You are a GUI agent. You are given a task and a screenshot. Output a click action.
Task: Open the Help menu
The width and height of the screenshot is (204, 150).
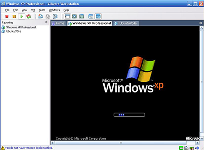[66, 10]
